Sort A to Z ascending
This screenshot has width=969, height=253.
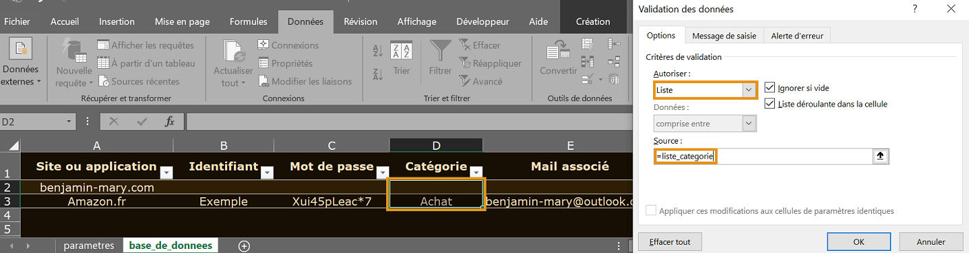(377, 50)
